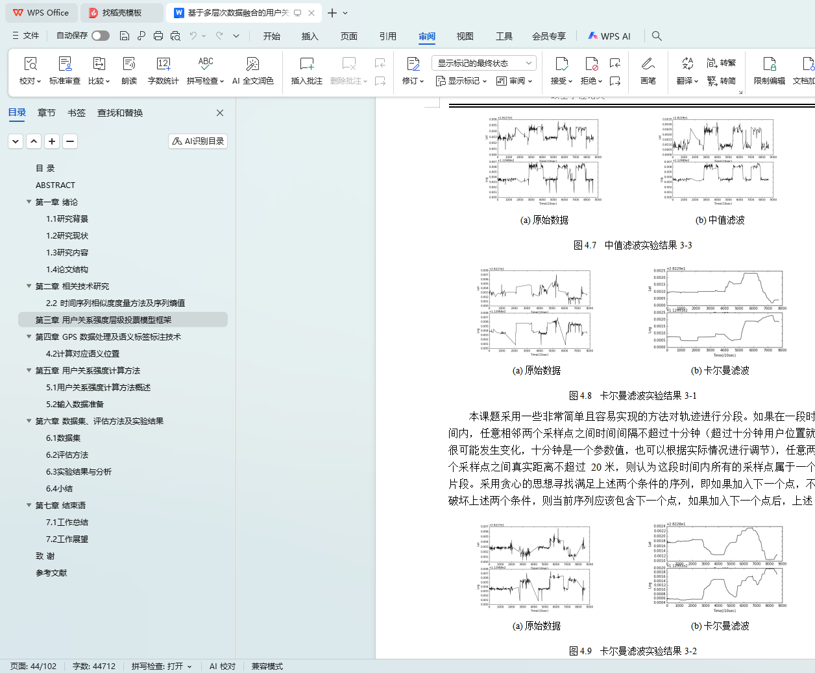This screenshot has width=815, height=673.
Task: Jump to 6.3实验结果与分析 in outline
Action: [79, 471]
